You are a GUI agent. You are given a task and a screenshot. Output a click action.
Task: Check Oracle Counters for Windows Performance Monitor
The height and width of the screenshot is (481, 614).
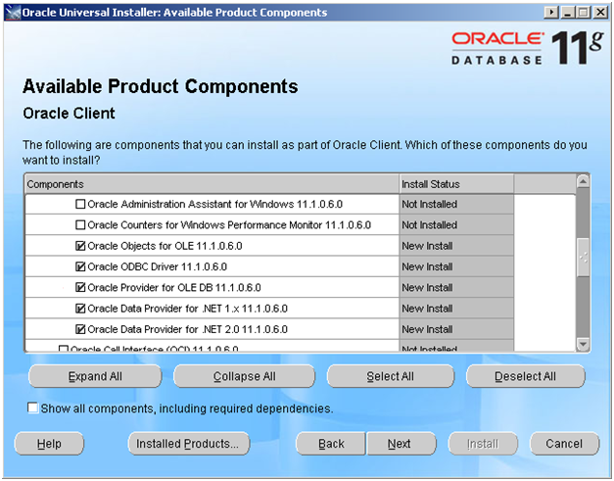click(80, 225)
